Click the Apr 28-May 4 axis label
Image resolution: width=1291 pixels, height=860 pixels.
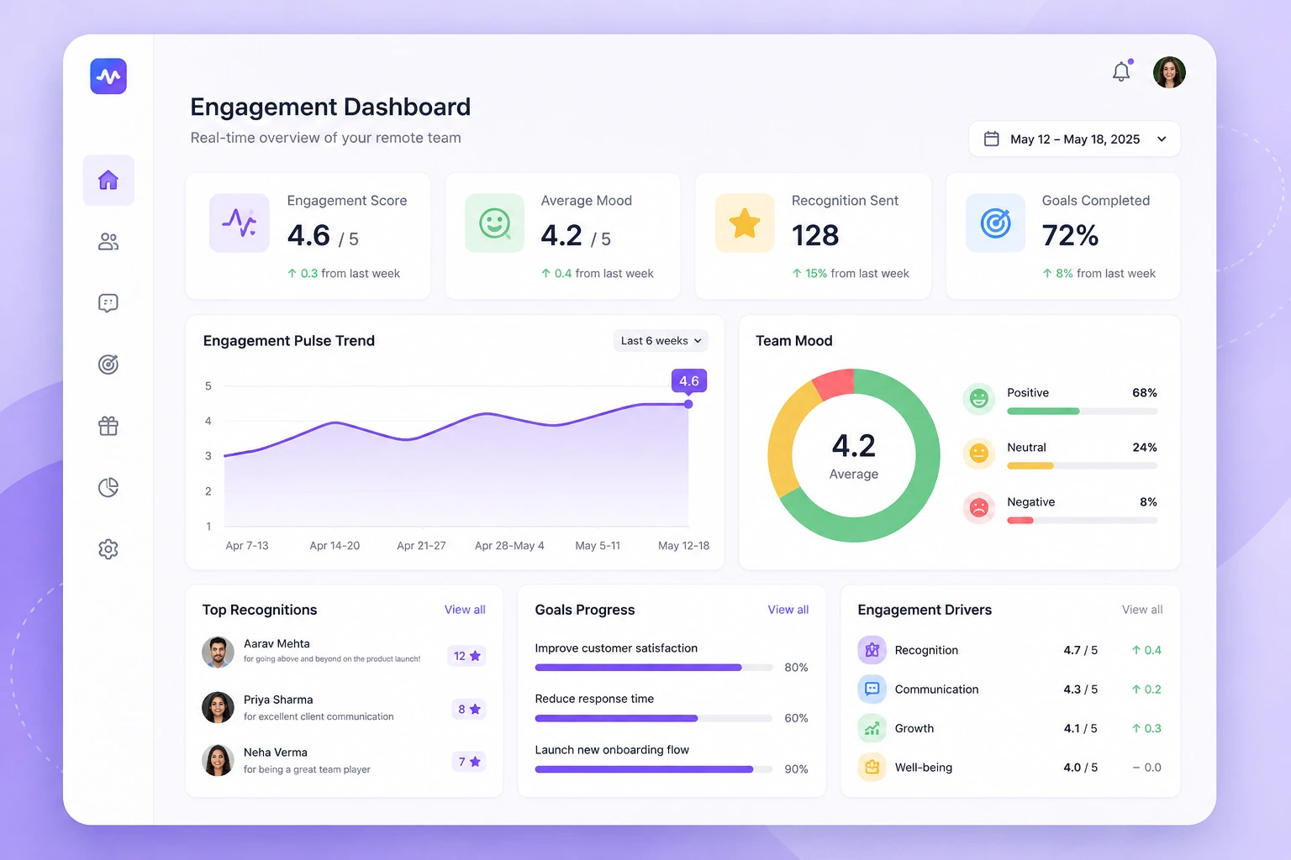pos(509,546)
